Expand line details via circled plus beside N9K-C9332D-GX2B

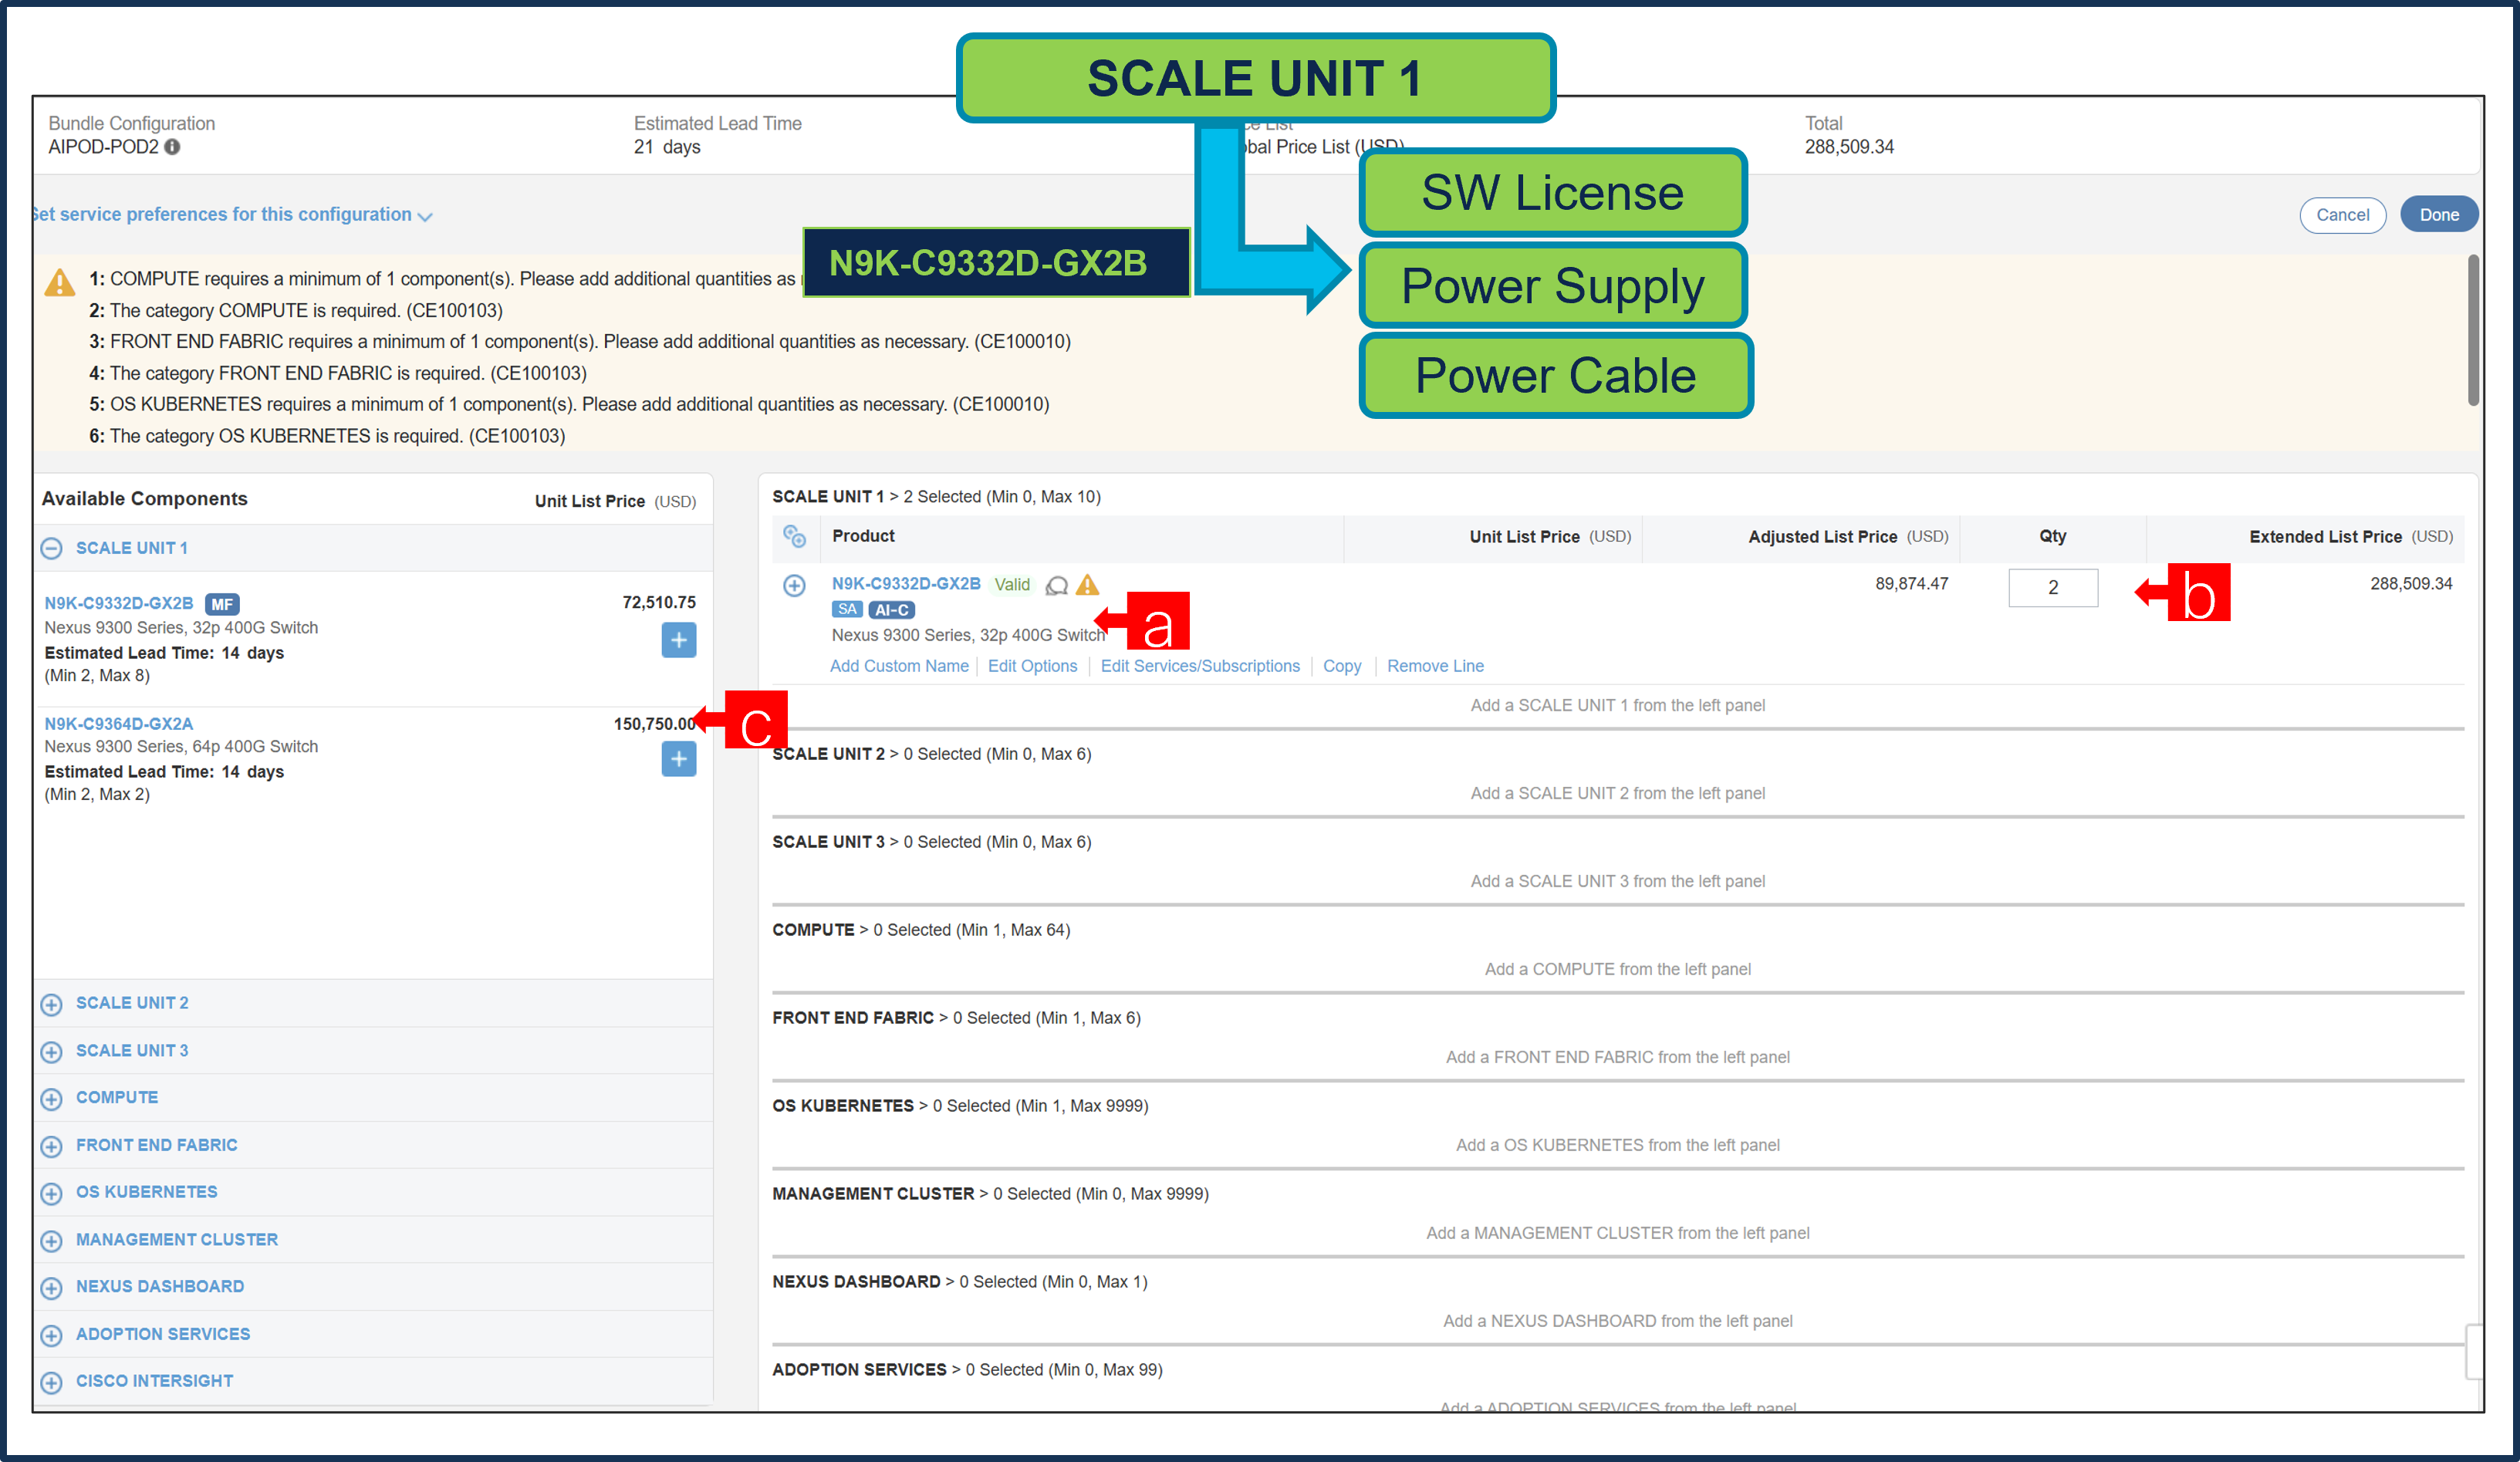click(795, 585)
